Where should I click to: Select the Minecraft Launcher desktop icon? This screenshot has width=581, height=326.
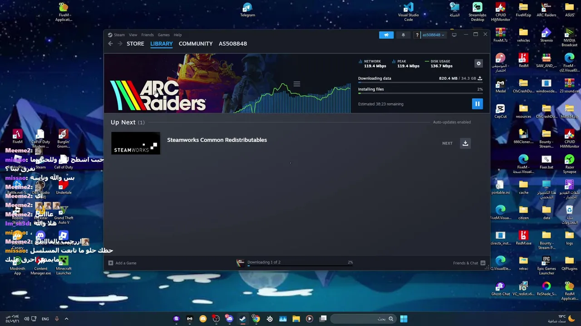pos(64,265)
